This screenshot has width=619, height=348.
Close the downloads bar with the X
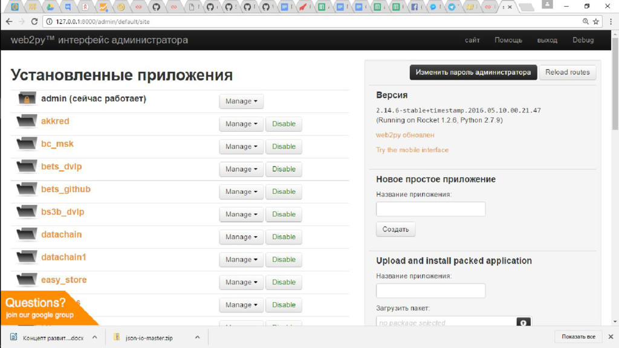tap(611, 337)
